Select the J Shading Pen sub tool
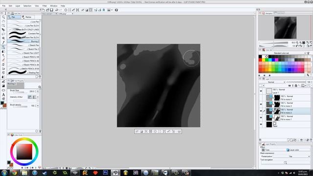The height and width of the screenshot is (176, 313). (x=23, y=72)
